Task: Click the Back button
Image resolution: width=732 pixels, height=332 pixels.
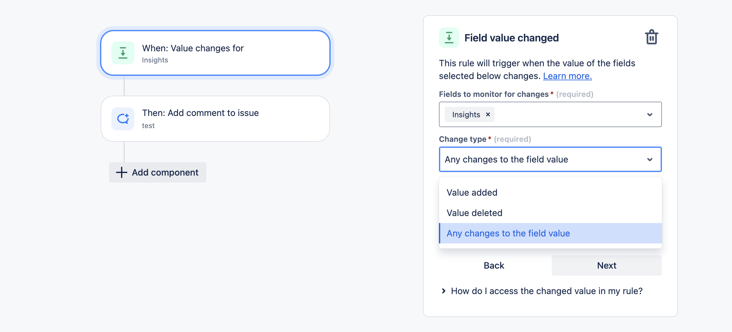Action: 494,265
